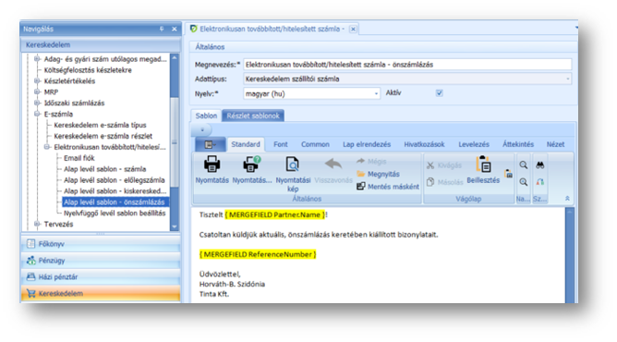Open the Adattípus dropdown
This screenshot has height=342, width=617.
pos(567,79)
